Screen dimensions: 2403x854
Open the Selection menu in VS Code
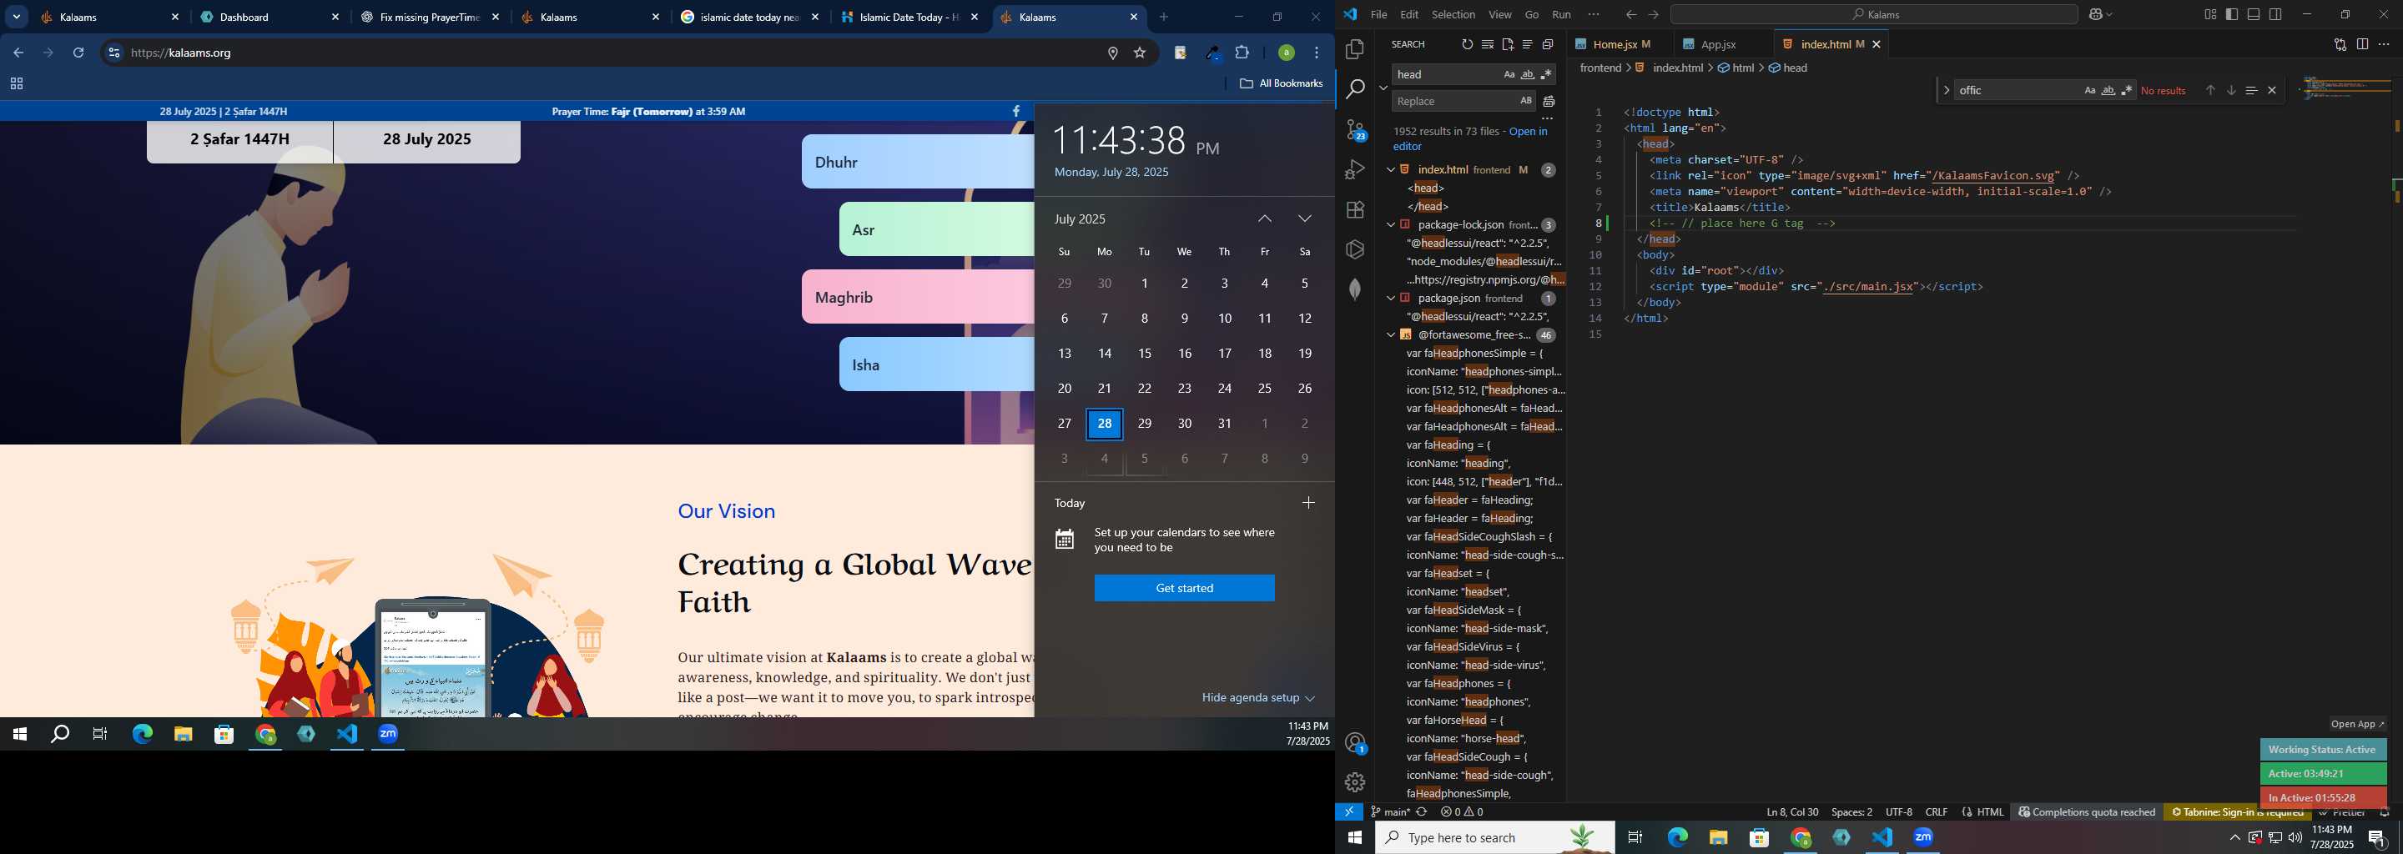click(x=1453, y=15)
